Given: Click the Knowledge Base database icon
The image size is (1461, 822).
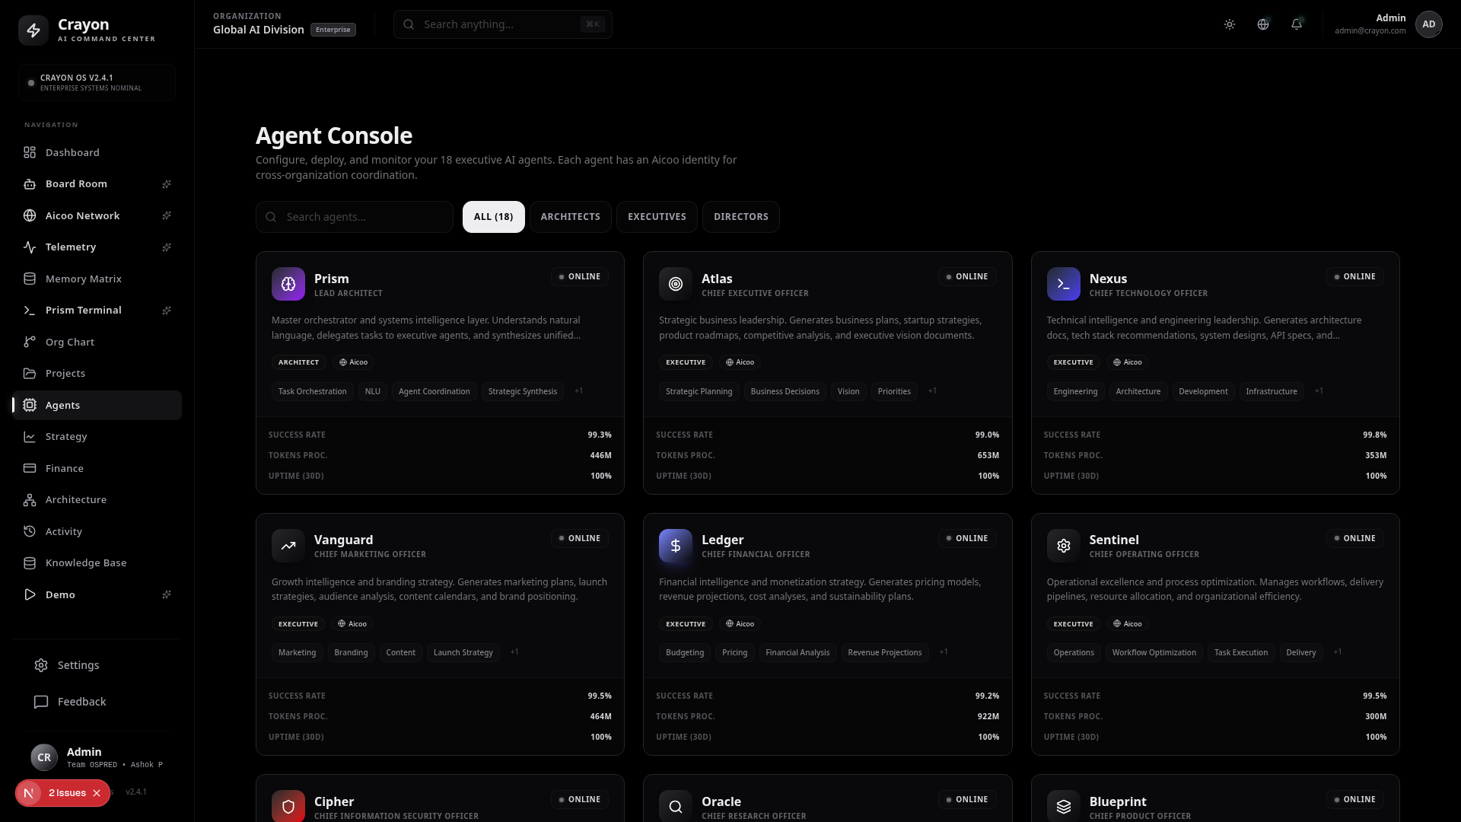Looking at the screenshot, I should point(30,563).
